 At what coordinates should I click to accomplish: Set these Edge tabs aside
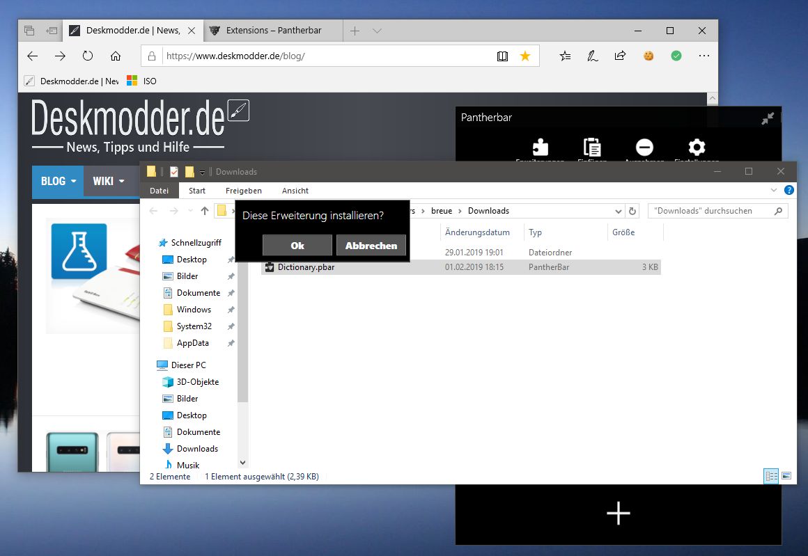coord(52,31)
